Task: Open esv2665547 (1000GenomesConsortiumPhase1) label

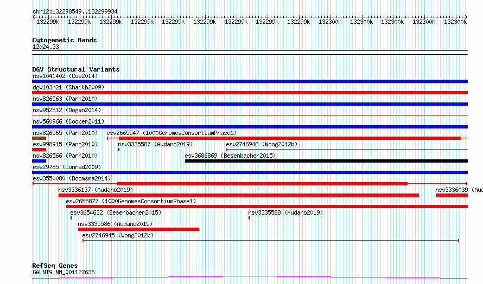Action: [x=171, y=133]
